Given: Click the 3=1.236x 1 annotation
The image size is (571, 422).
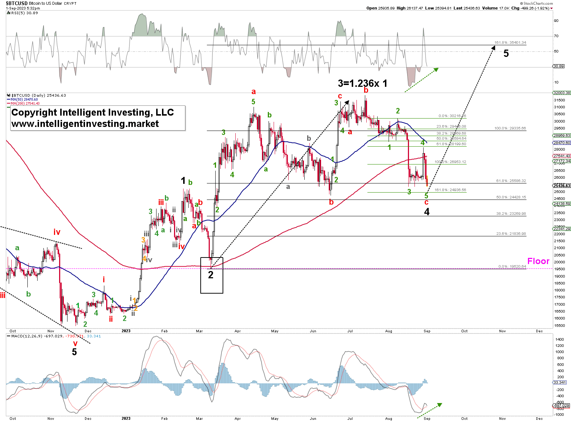Looking at the screenshot, I should click(362, 84).
